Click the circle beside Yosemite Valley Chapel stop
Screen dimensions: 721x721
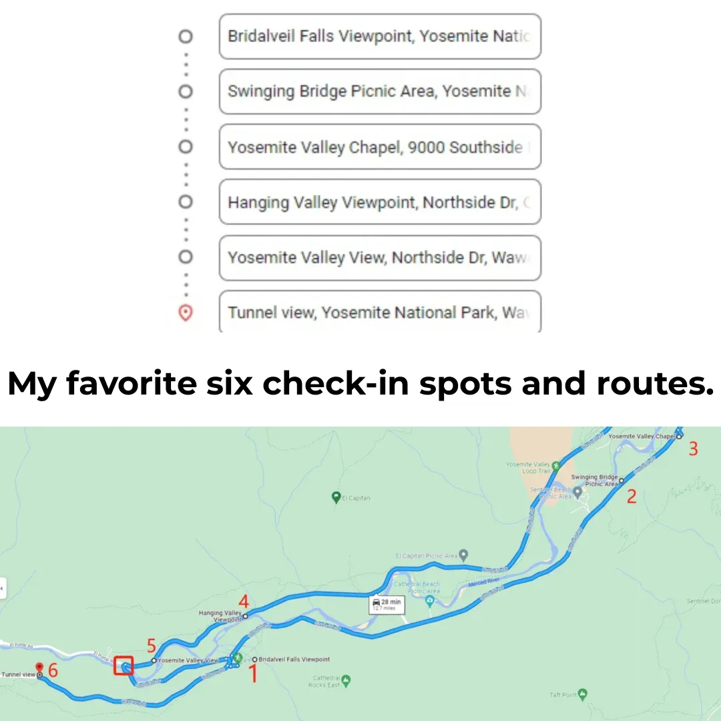pyautogui.click(x=185, y=147)
